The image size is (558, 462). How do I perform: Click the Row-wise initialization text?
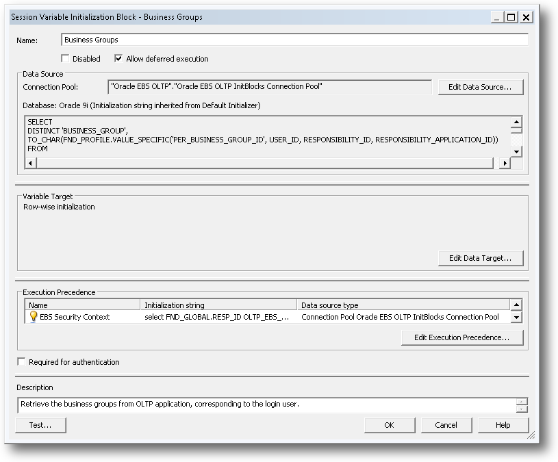click(x=59, y=207)
